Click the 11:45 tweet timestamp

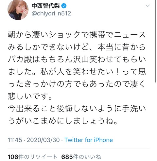pyautogui.click(x=15, y=140)
